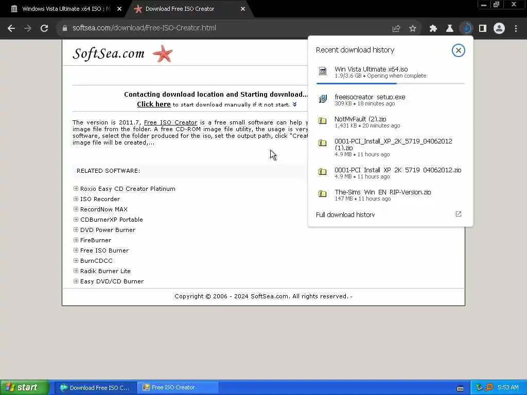Click The-Sims zip file icon
This screenshot has width=527, height=395.
pos(322,194)
